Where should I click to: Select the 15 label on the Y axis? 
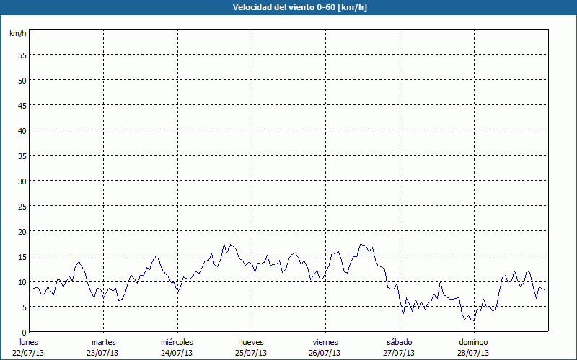click(x=22, y=256)
